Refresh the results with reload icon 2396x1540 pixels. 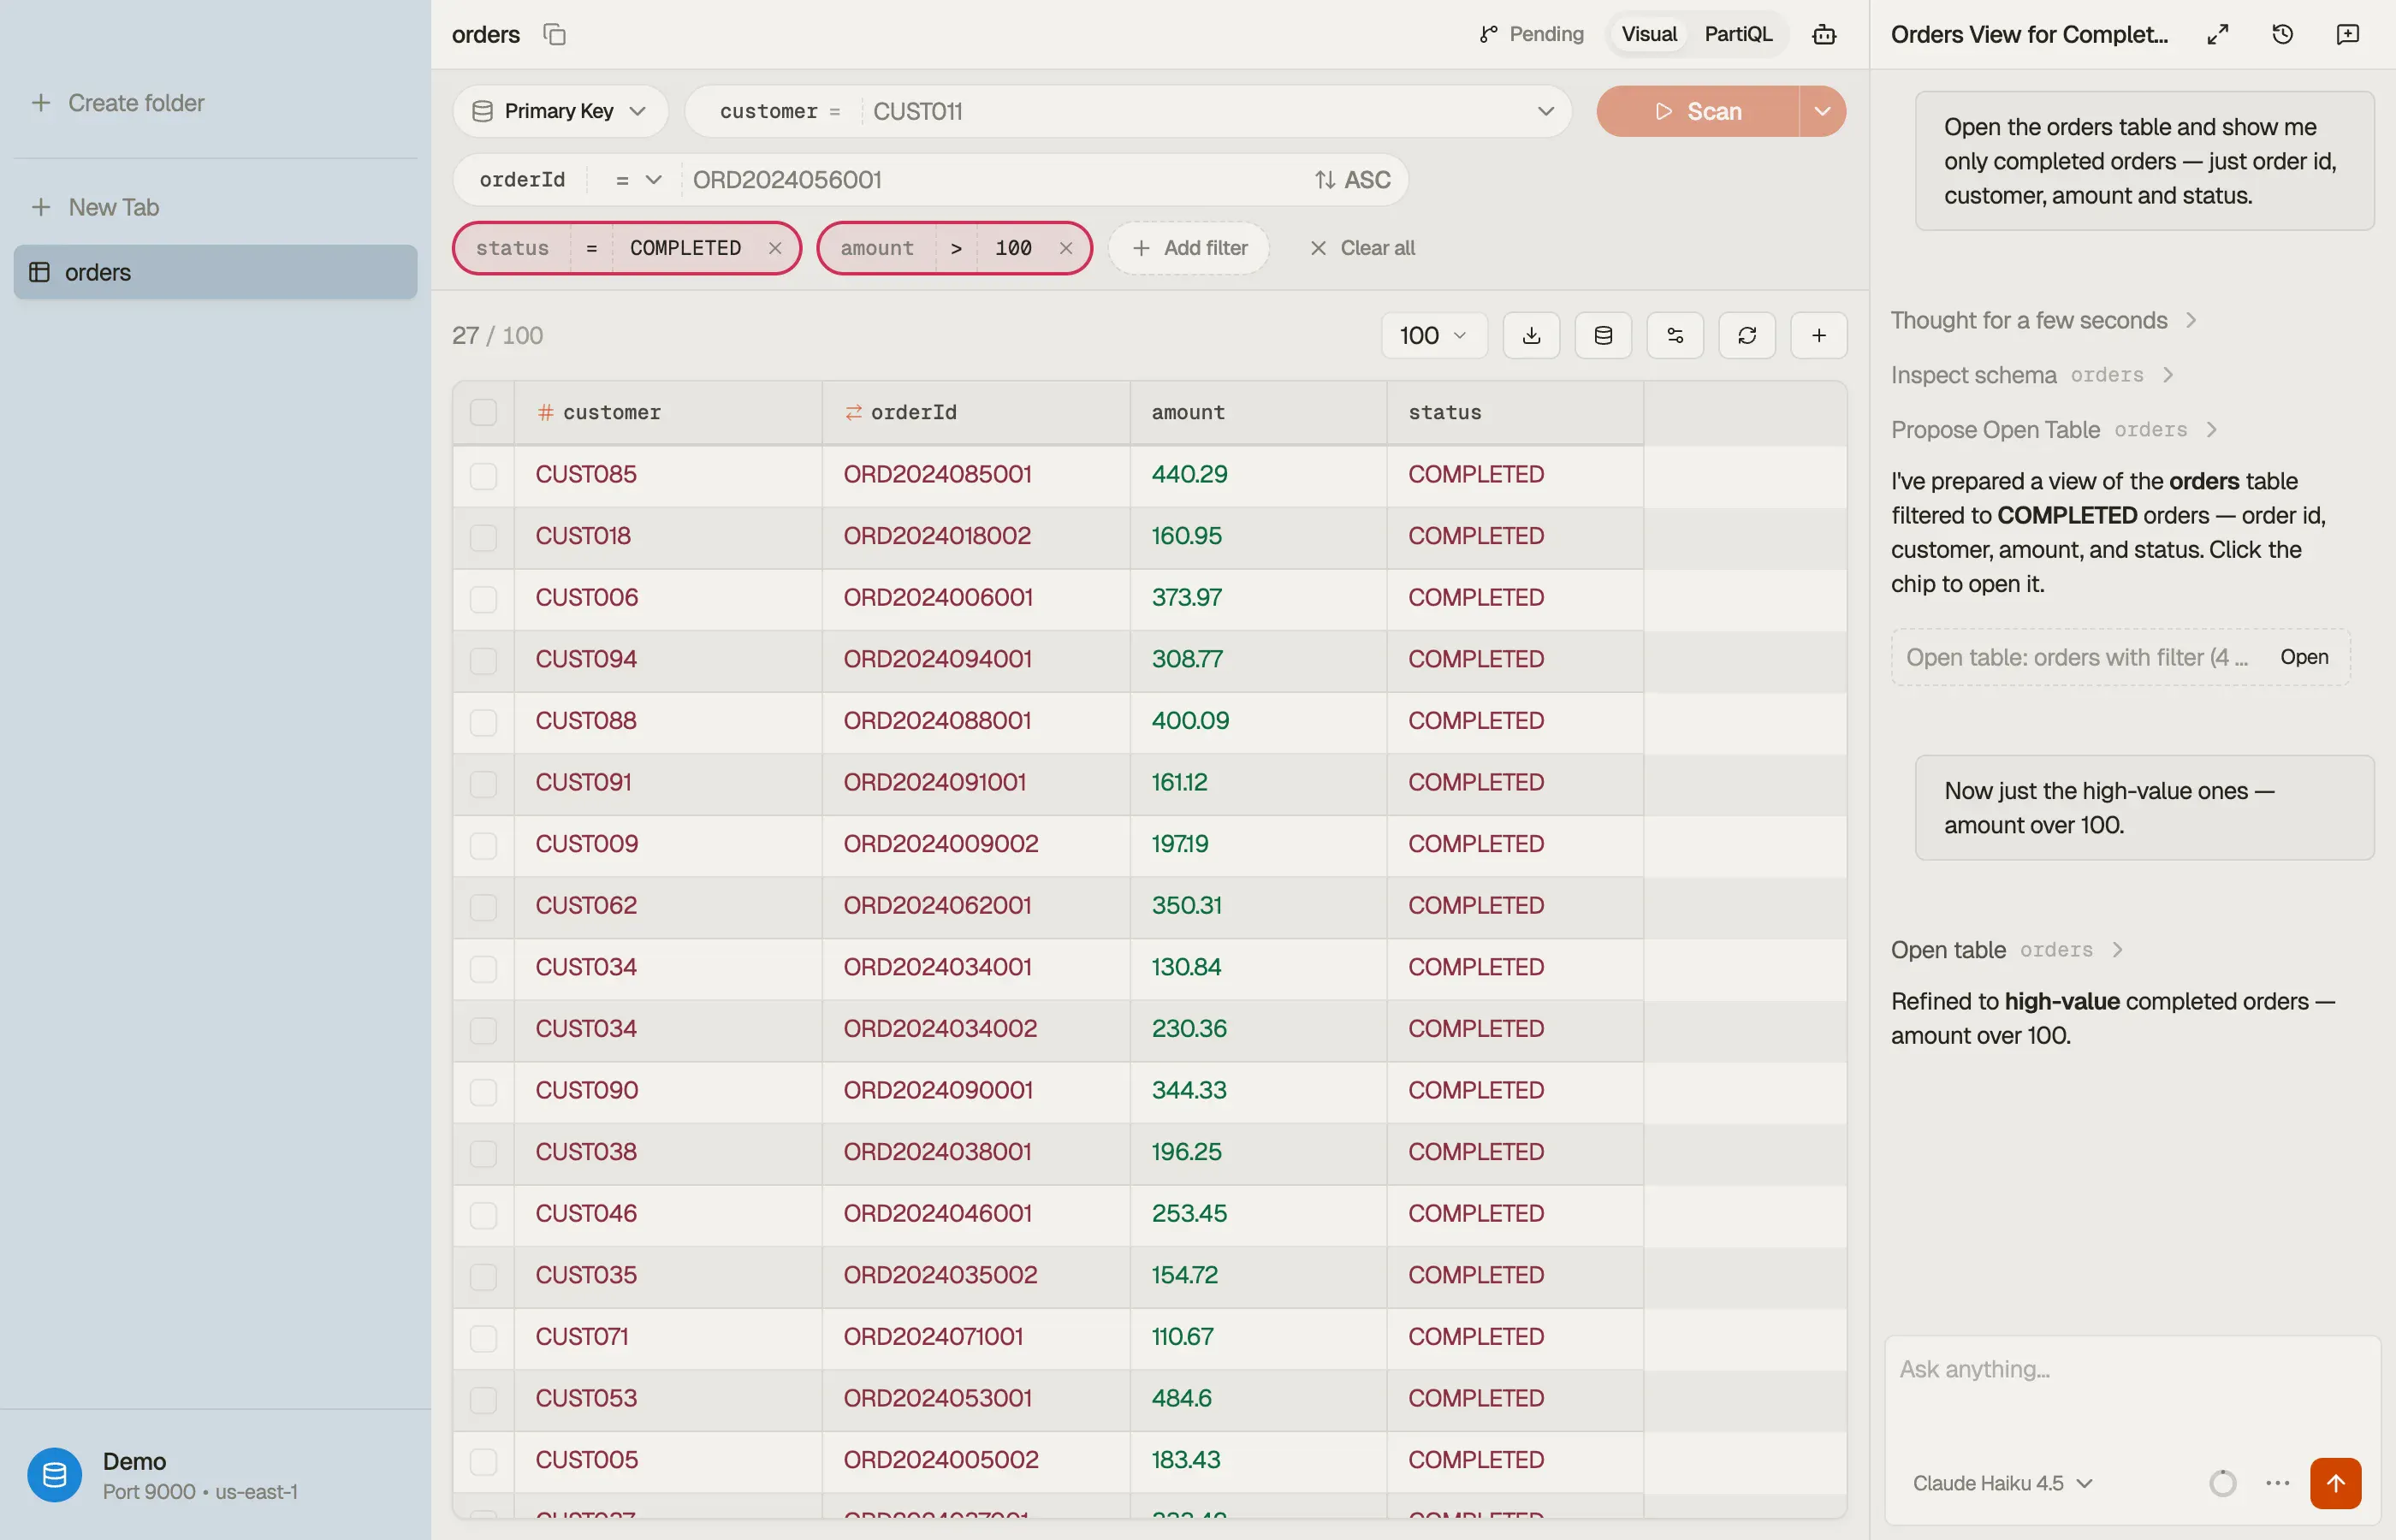[x=1747, y=335]
